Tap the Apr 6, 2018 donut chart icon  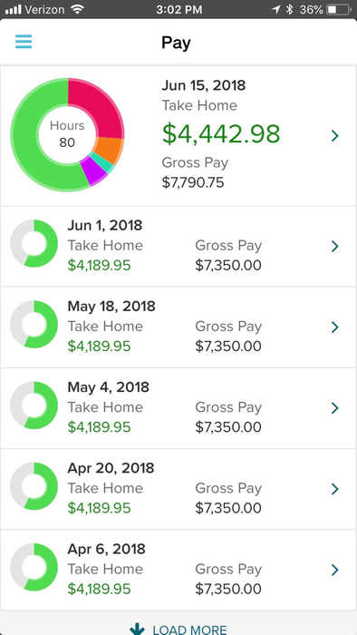pyautogui.click(x=34, y=567)
